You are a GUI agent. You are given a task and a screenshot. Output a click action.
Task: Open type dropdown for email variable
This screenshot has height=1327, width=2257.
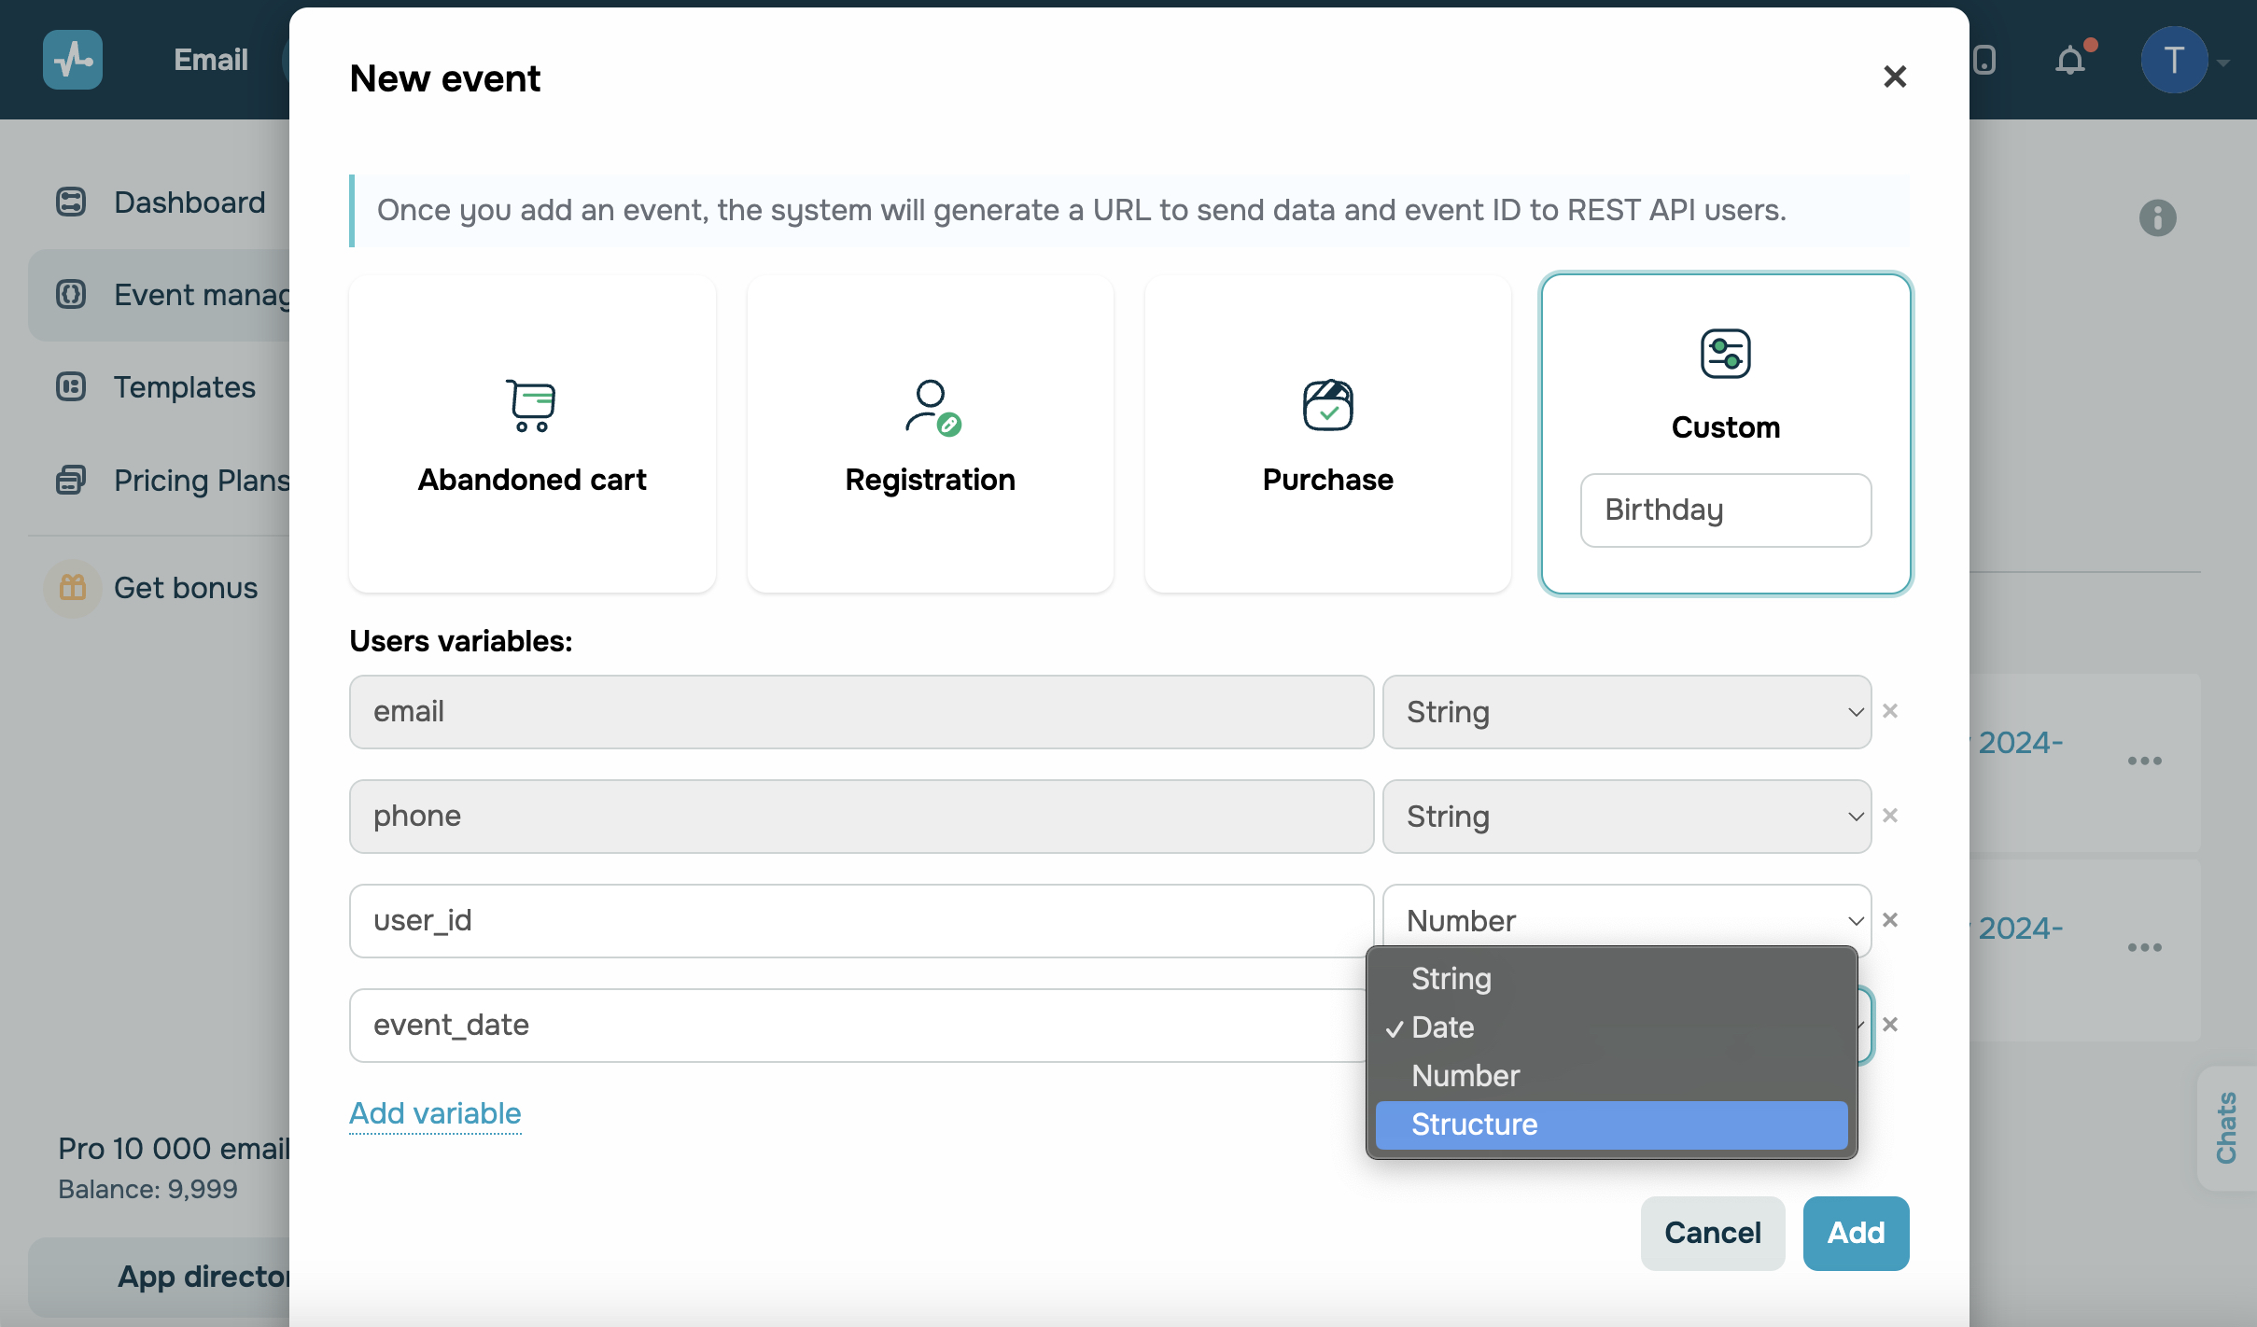[x=1626, y=712]
